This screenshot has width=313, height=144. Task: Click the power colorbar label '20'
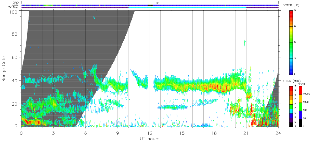click(x=295, y=42)
